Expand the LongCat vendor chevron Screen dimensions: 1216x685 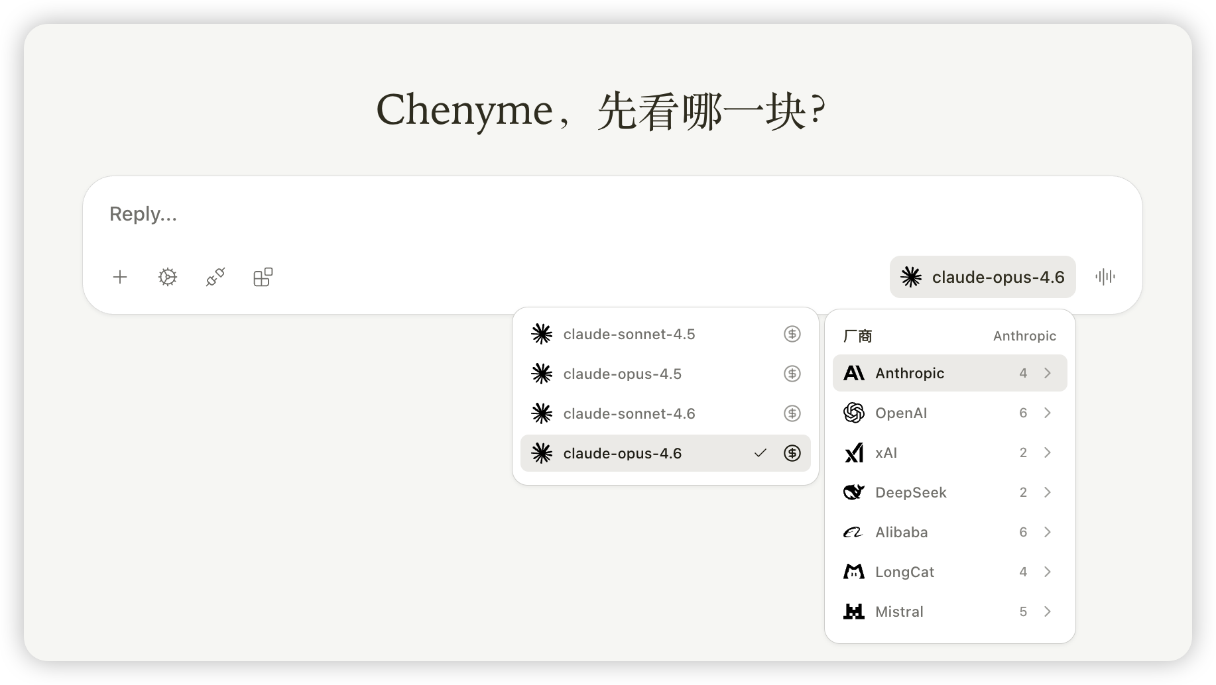pos(1048,572)
